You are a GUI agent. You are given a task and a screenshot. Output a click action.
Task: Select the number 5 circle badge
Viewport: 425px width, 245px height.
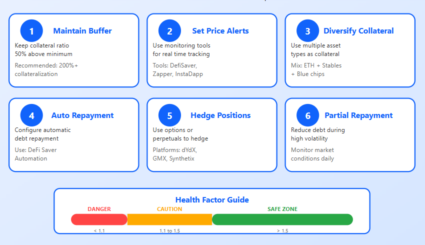169,115
